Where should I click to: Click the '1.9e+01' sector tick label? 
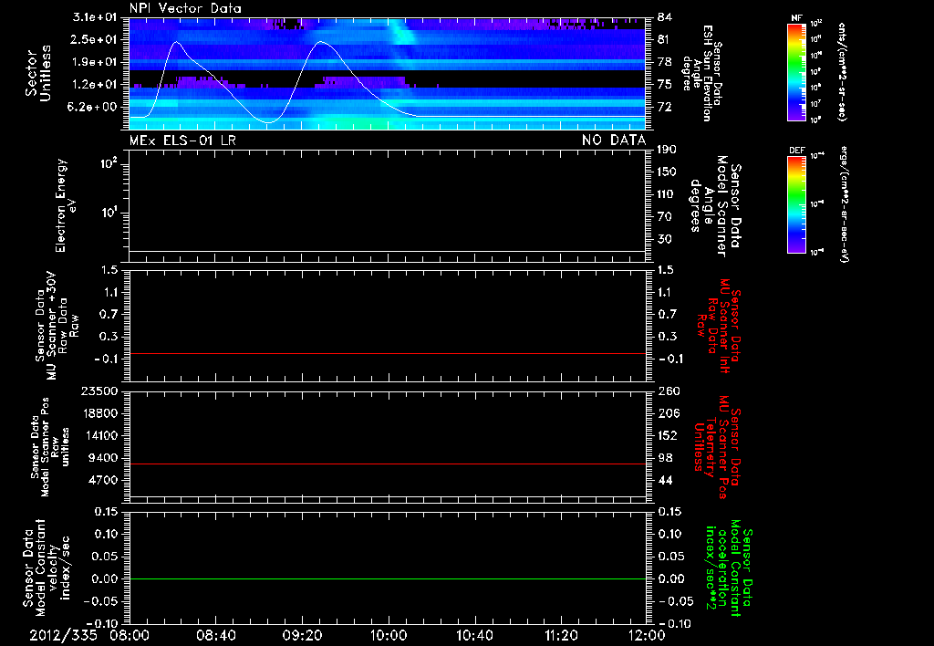(x=95, y=62)
